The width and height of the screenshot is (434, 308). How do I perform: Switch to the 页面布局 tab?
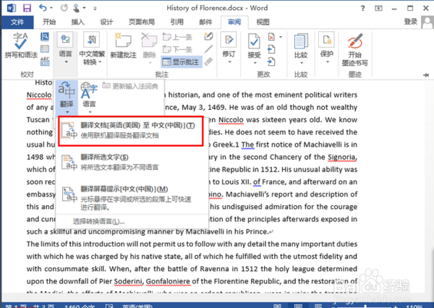pyautogui.click(x=142, y=22)
